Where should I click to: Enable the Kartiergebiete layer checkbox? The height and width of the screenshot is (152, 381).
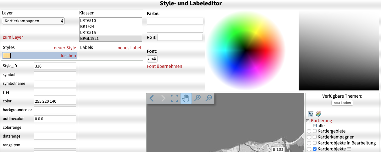click(x=315, y=131)
